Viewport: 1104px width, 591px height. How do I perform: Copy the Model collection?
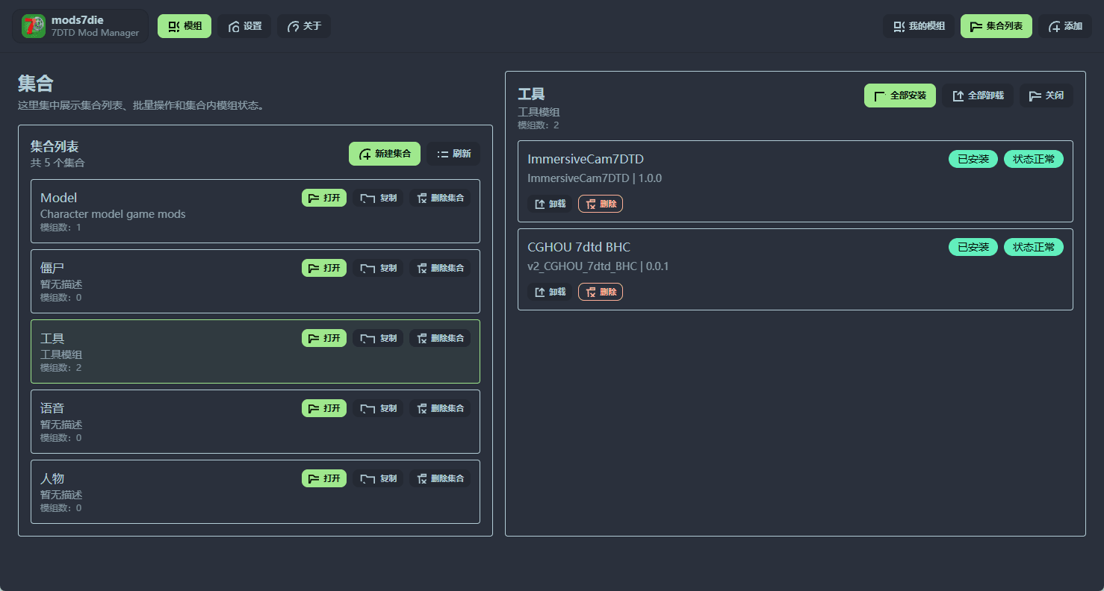coord(379,197)
